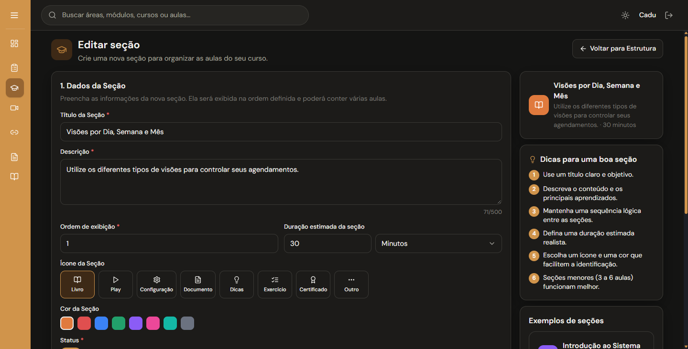Open the open-book icon in the sidebar

click(14, 177)
